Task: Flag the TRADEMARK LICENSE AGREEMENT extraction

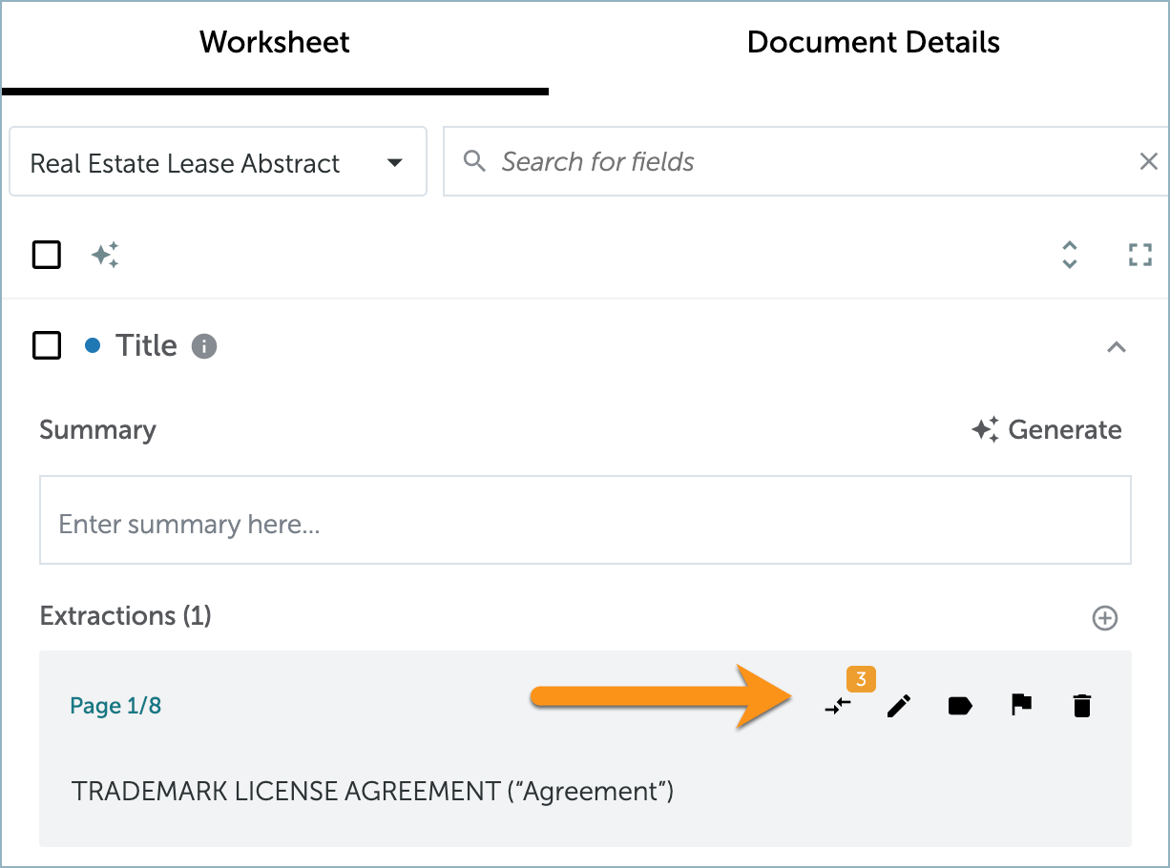Action: point(1021,706)
